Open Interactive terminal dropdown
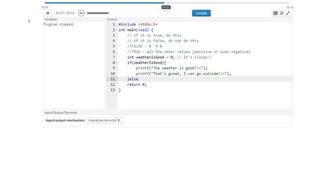The width and height of the screenshot is (336, 189). click(104, 120)
